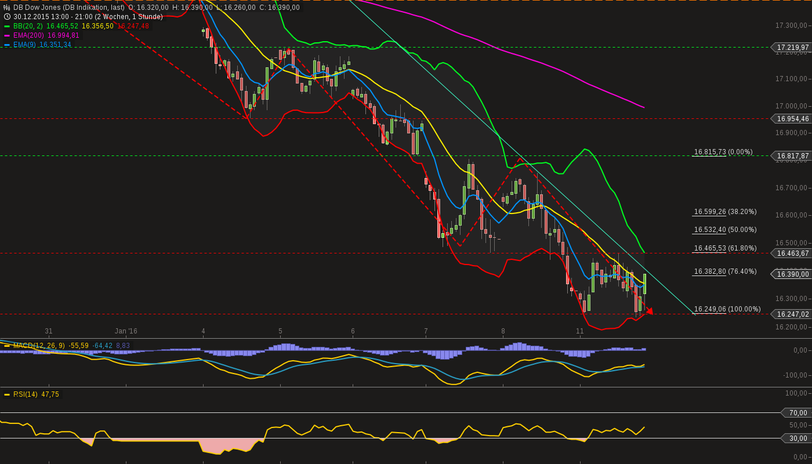The width and height of the screenshot is (812, 464).
Task: Click the Fibonacci label 16.249,06 (100.00%)
Action: pos(727,309)
